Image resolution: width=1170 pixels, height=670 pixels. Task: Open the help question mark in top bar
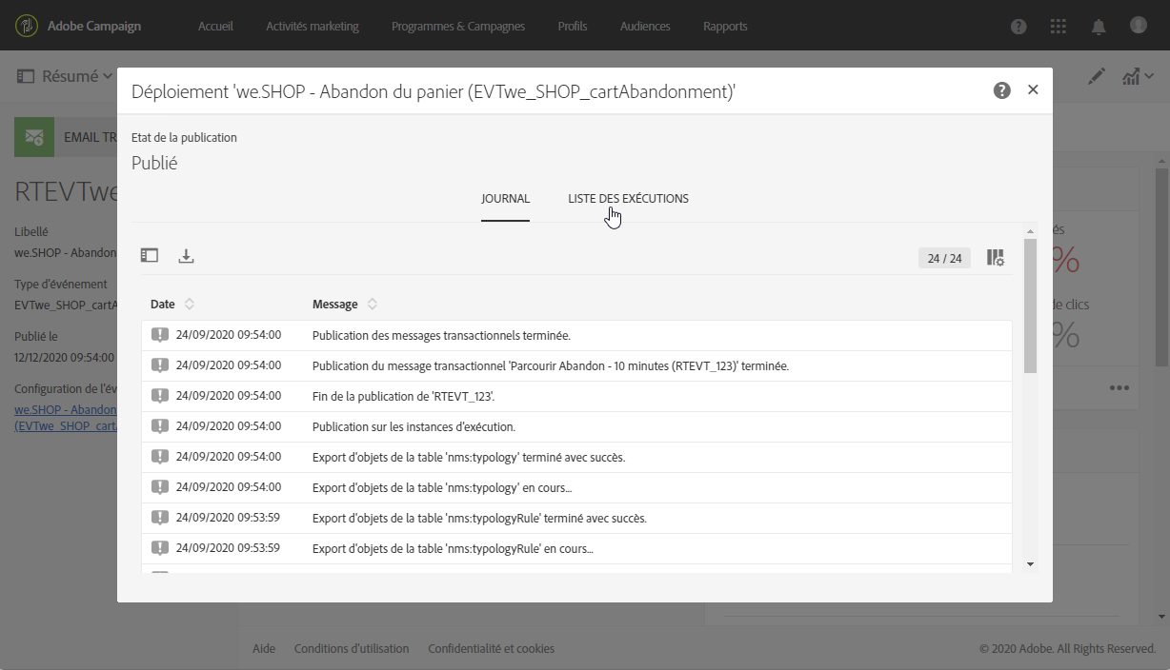click(1019, 26)
